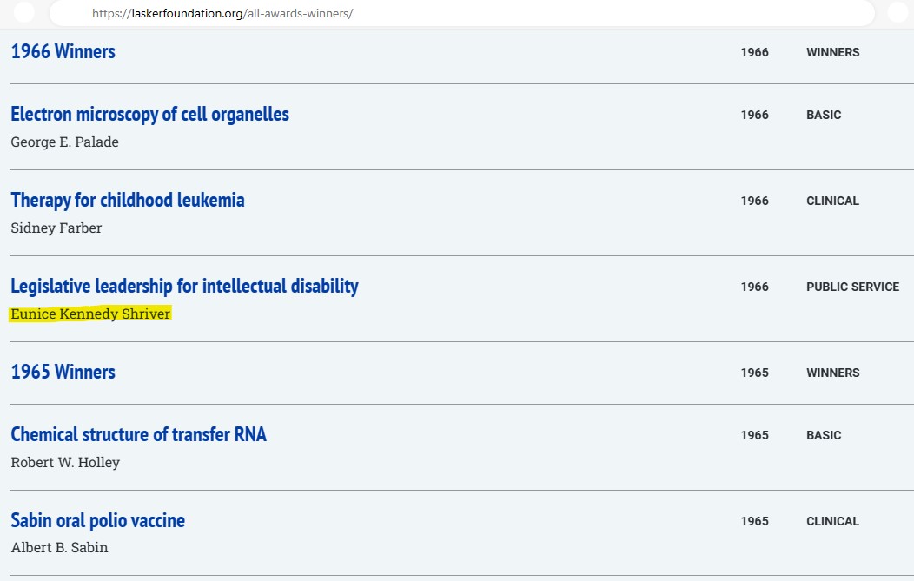Open the 1966 Winners heading link
Viewport: 914px width, 581px height.
tap(63, 52)
